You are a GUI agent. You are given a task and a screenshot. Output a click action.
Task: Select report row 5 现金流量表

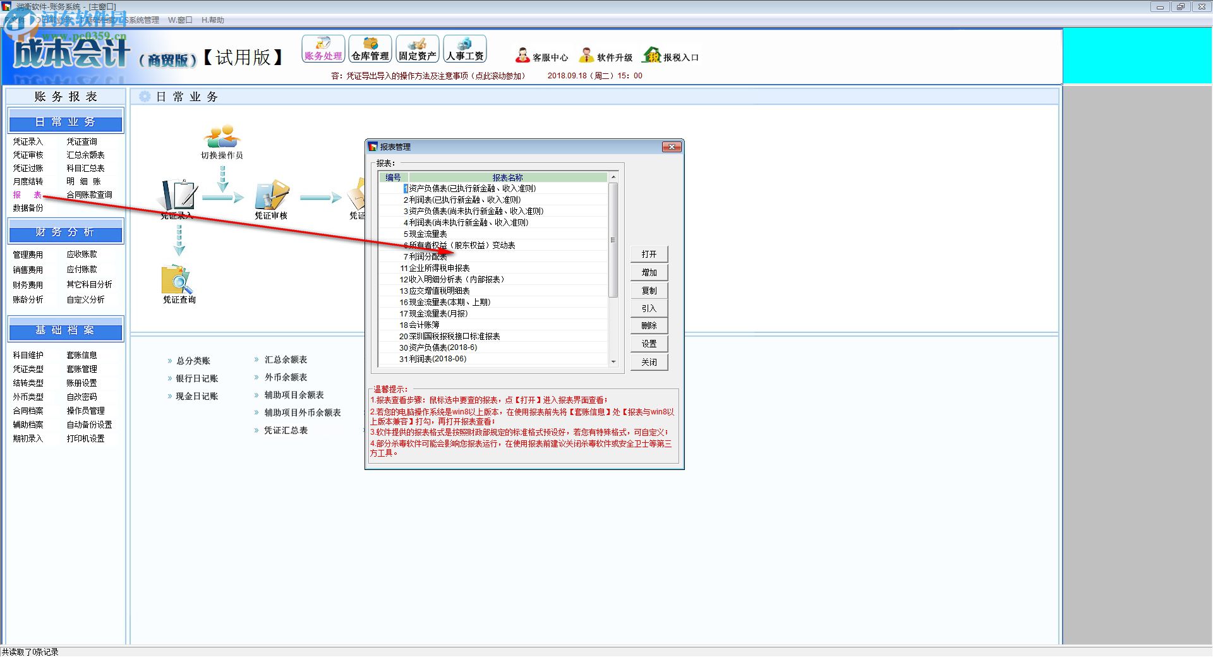[x=493, y=234]
